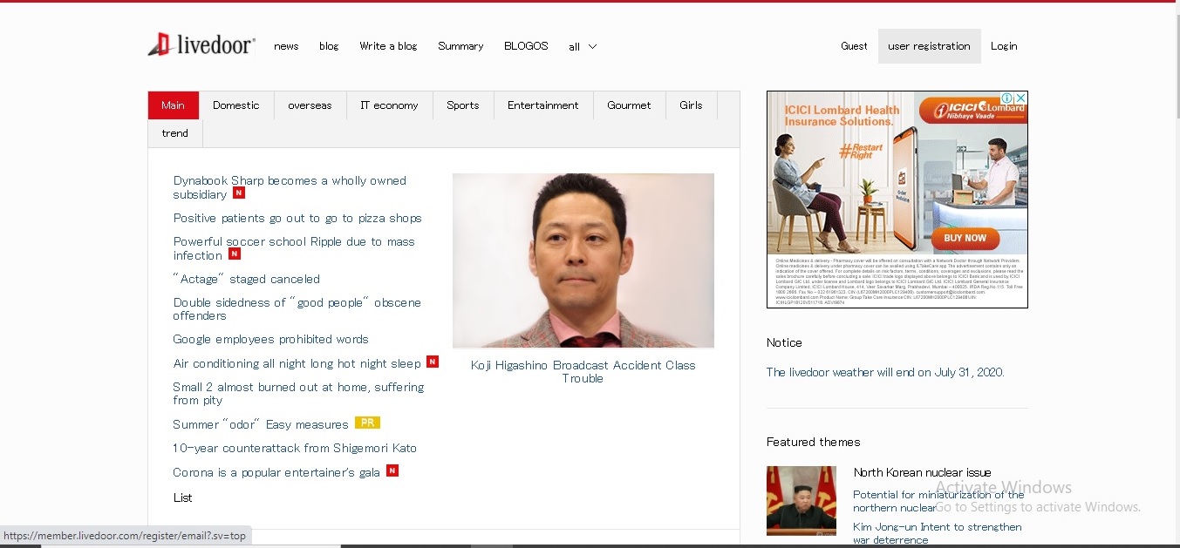1180x548 pixels.
Task: Switch to the Domestic tab
Action: click(236, 105)
